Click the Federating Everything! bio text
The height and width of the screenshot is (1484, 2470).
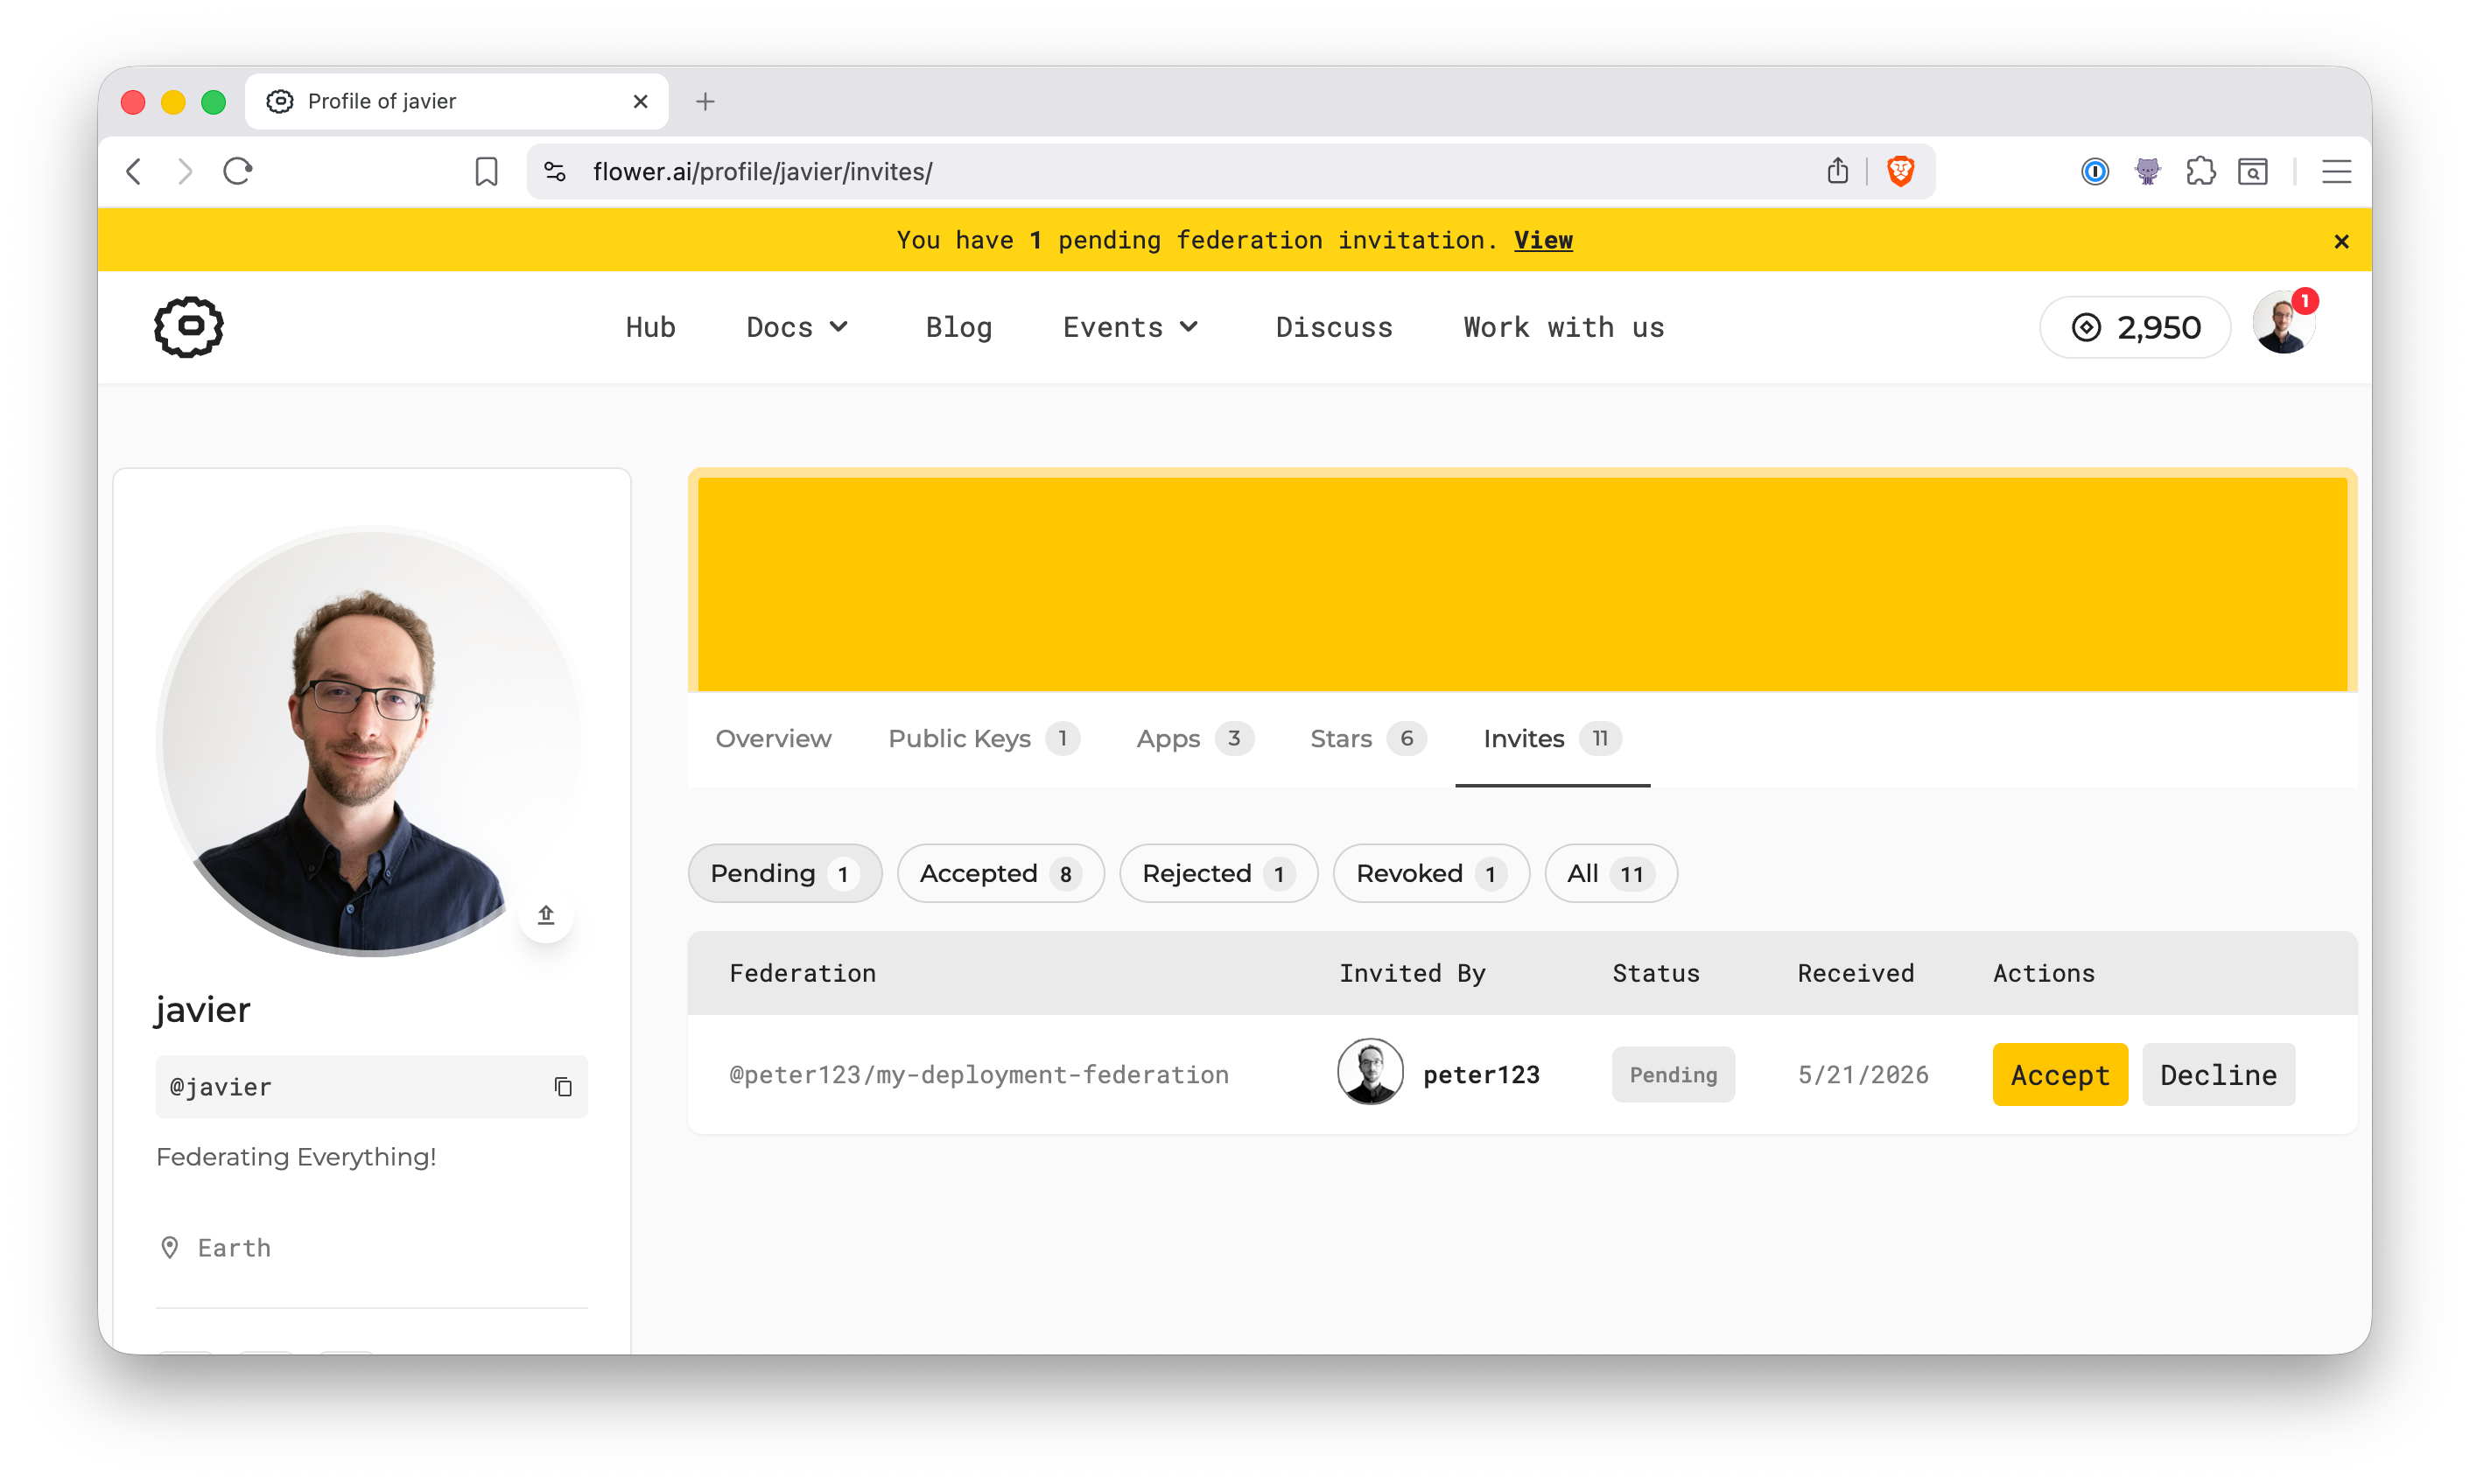296,1156
